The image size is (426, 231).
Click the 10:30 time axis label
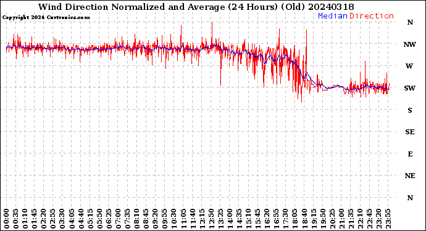click(174, 219)
